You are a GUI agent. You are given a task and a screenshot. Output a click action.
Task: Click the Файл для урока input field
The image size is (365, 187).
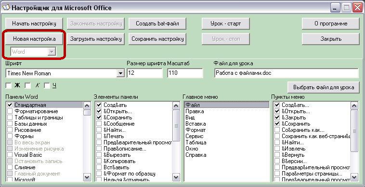pos(286,73)
